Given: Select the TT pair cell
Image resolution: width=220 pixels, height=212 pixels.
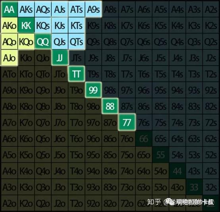Looking at the screenshot, I should click(x=77, y=74).
